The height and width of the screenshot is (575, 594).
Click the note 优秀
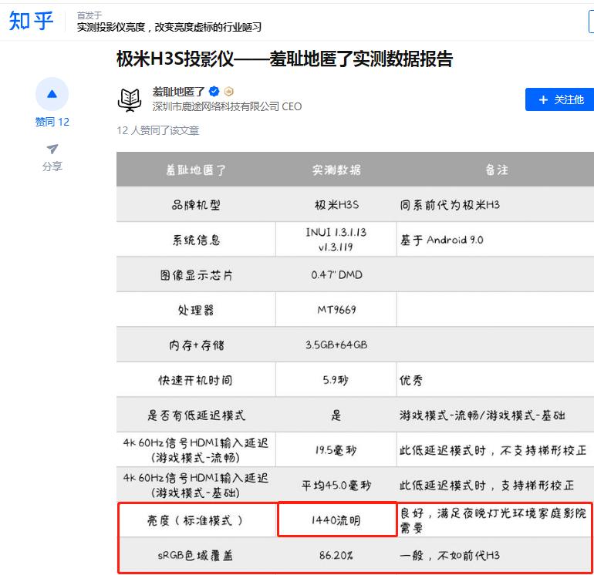click(411, 380)
